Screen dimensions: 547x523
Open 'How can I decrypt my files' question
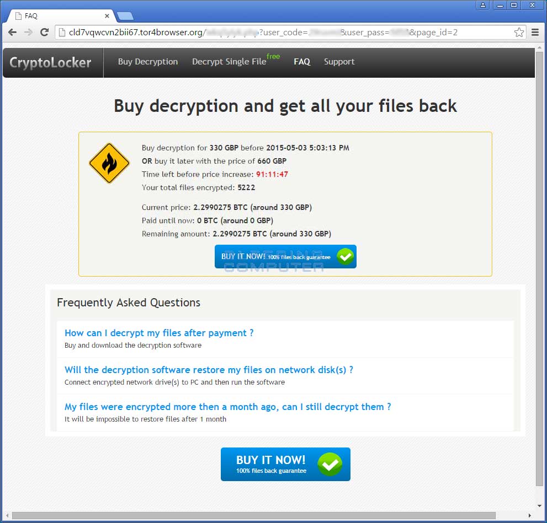point(159,333)
